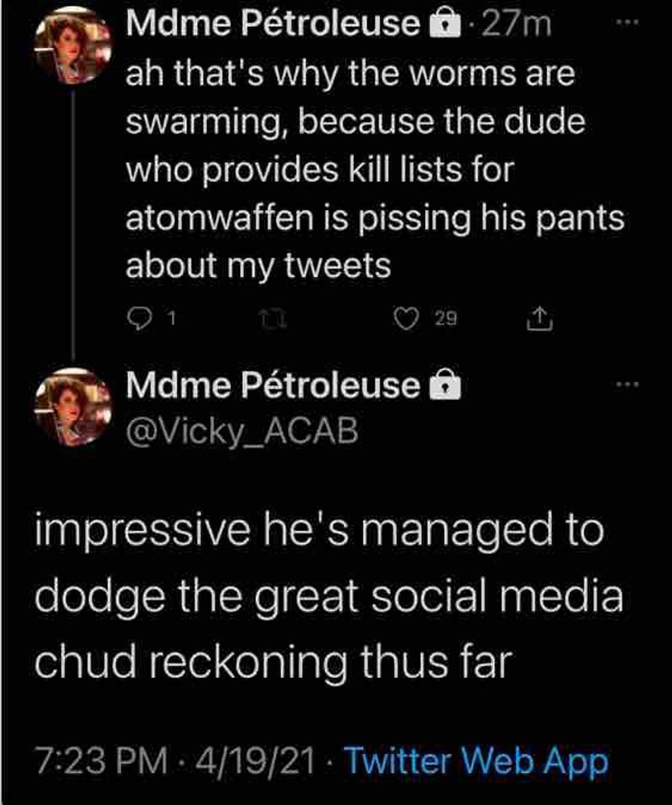
Task: Like the tweet with the heart icon
Action: [408, 318]
